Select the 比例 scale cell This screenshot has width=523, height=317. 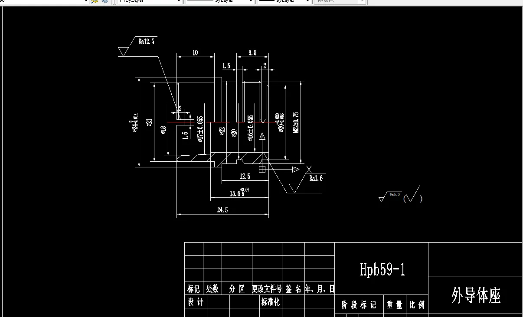(417, 304)
